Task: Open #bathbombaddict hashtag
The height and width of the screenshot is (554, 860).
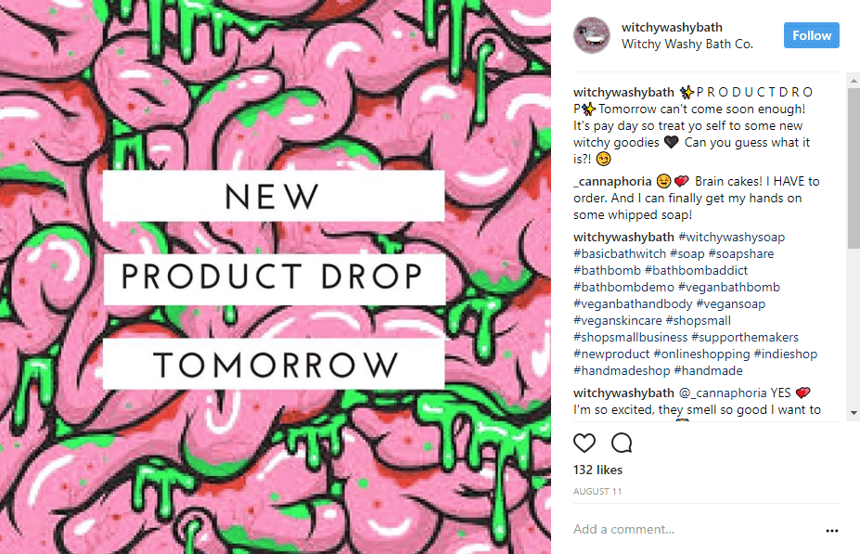Action: tap(696, 270)
